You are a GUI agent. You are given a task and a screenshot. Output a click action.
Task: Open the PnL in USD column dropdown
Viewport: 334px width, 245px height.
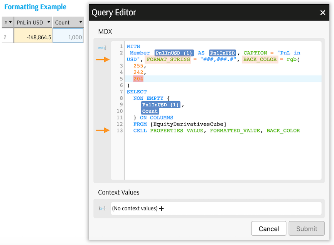[x=49, y=22]
